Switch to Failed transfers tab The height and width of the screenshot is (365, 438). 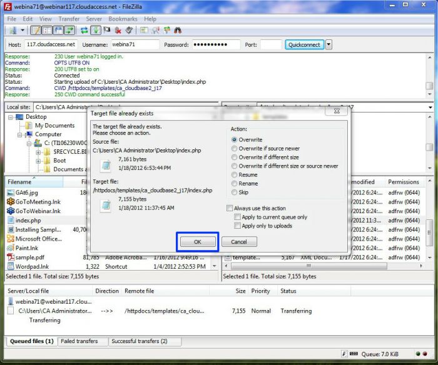79,341
